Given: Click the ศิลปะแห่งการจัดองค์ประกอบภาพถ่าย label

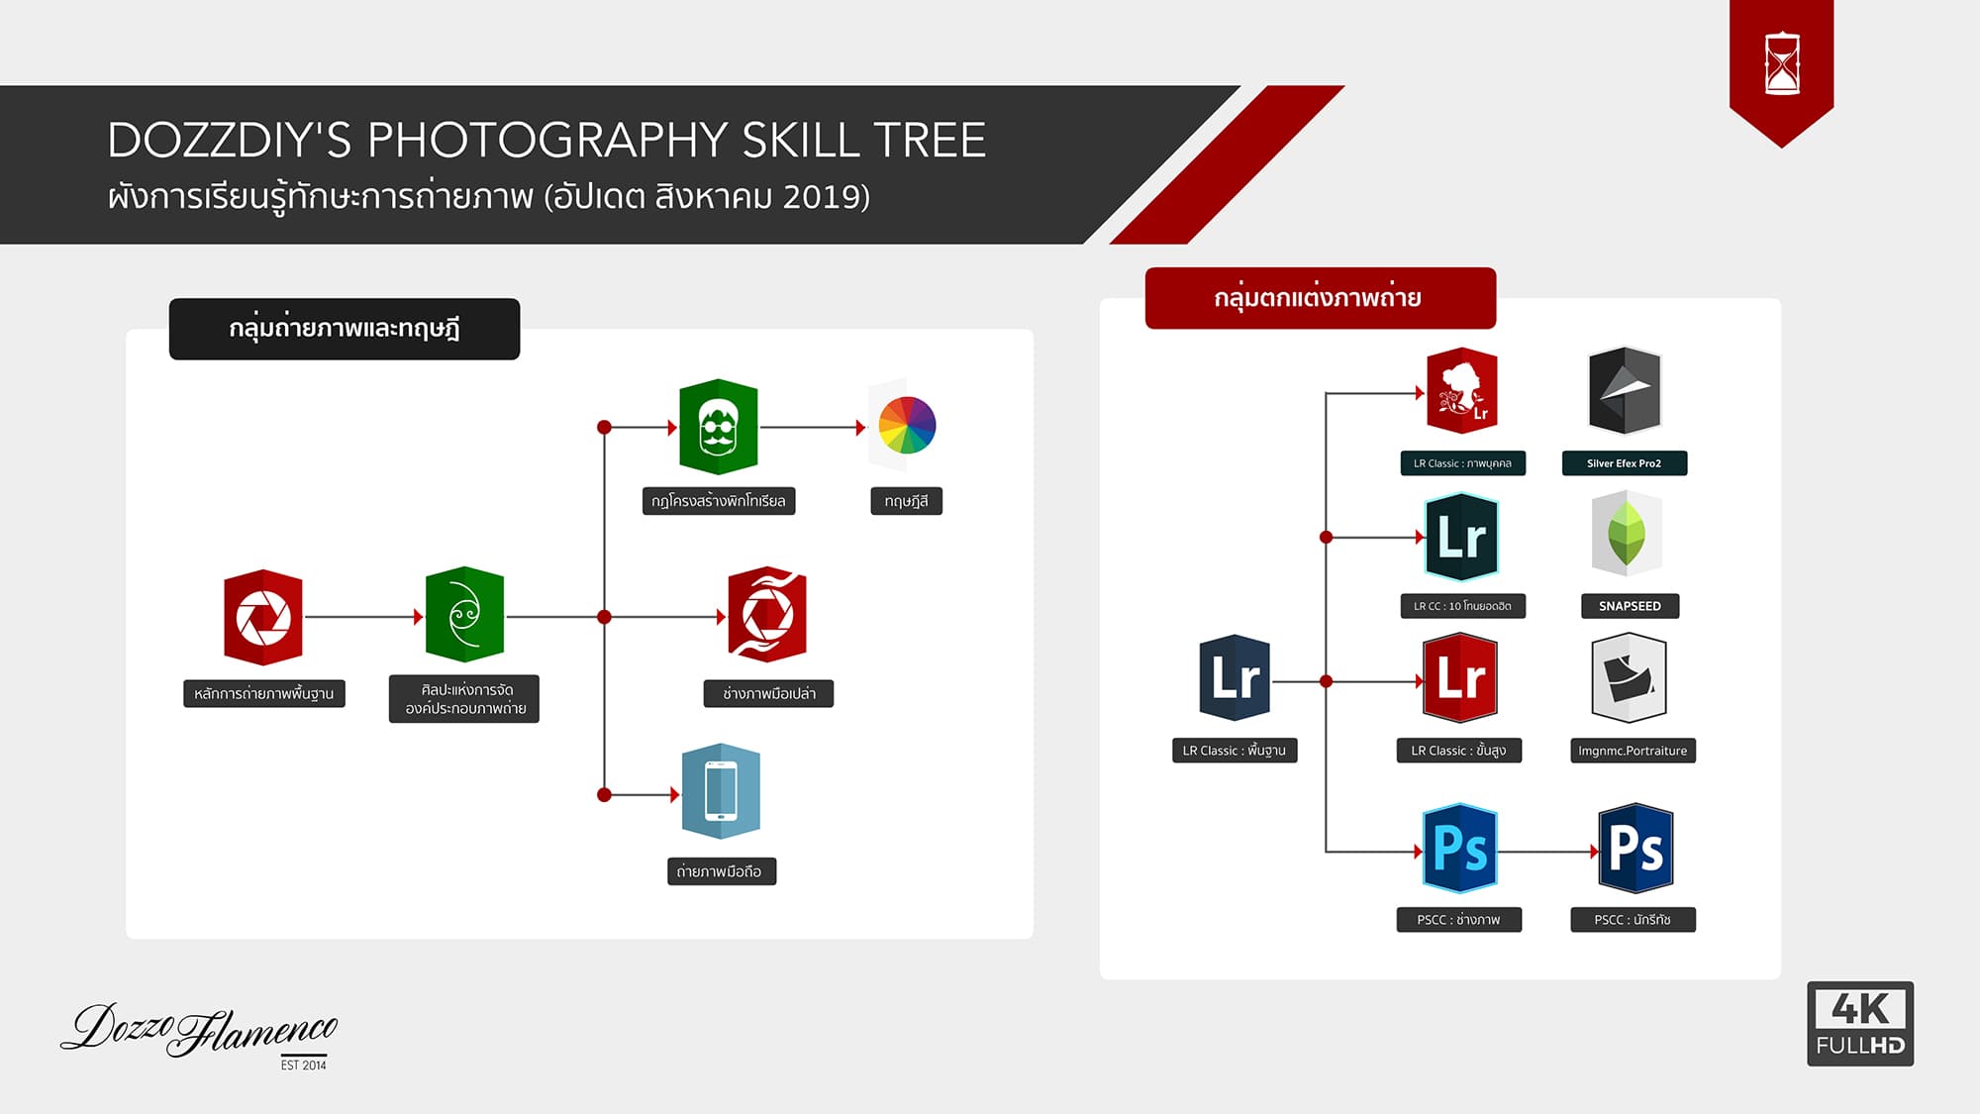Looking at the screenshot, I should (464, 699).
